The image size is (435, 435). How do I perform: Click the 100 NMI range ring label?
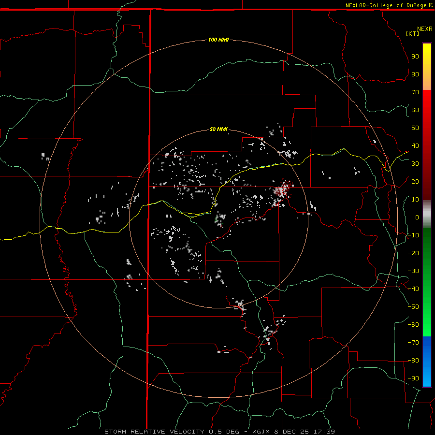pos(218,40)
